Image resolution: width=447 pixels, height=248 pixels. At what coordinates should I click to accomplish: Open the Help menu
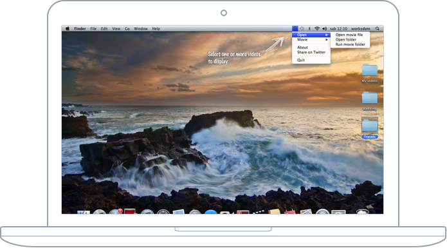click(x=156, y=28)
